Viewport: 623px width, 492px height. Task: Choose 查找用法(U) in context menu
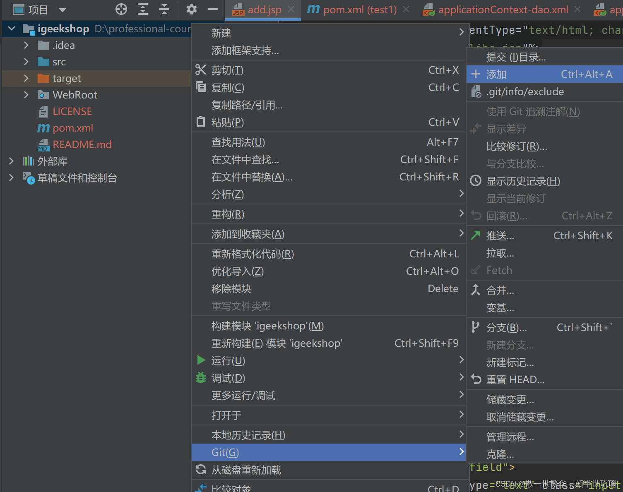[x=329, y=142]
